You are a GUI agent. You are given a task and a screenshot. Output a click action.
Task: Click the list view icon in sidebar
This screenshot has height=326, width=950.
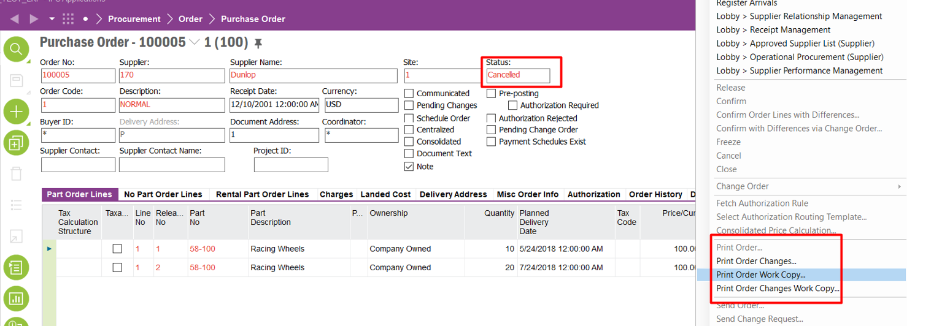click(x=16, y=205)
